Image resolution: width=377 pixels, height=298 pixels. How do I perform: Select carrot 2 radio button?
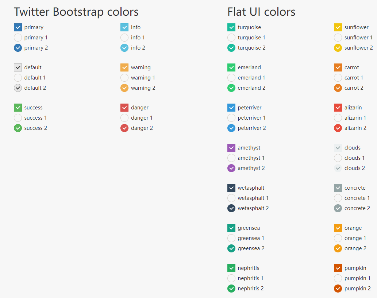pos(338,88)
